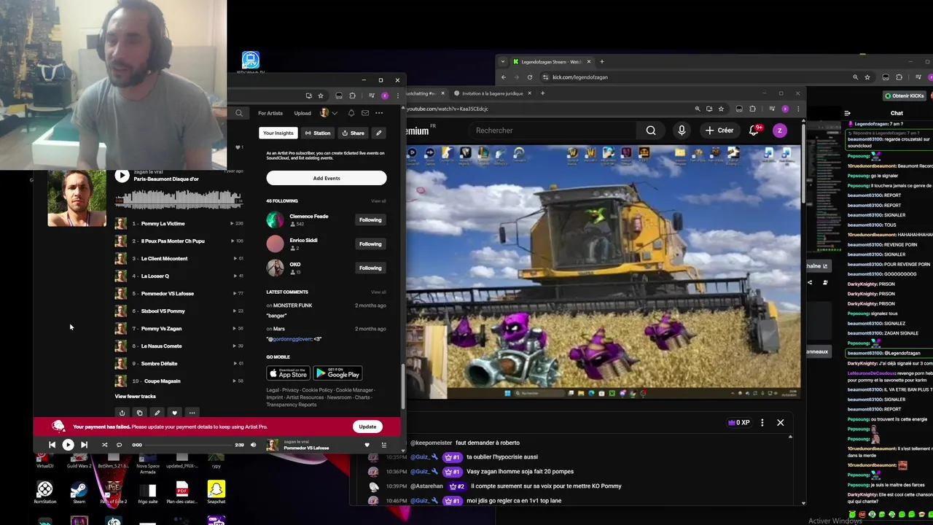
Task: Play the Paris-Beaumont Disque d'or playlist
Action: point(122,176)
